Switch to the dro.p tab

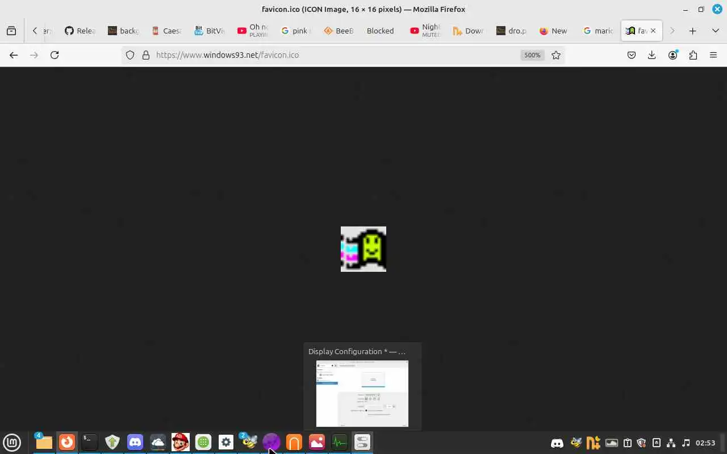[512, 31]
